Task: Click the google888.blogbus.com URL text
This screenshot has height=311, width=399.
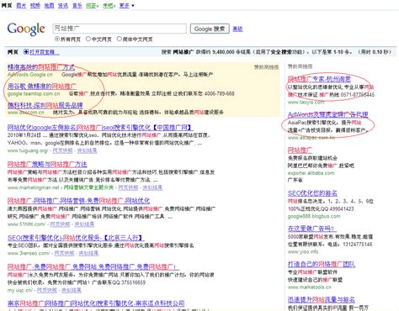Action: (314, 216)
